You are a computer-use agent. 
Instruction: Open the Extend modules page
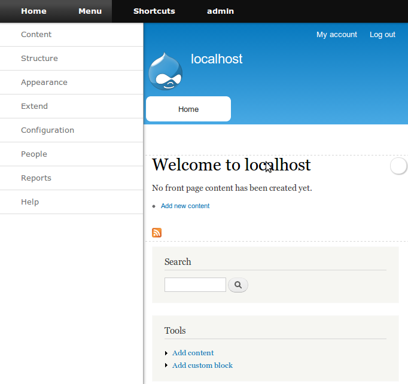(34, 106)
